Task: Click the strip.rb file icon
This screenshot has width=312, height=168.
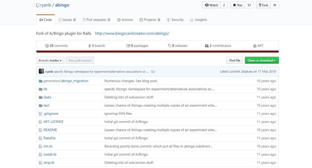Action: tap(40, 163)
